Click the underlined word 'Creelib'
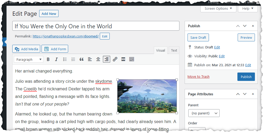Screen dimensions: 263x133 [x=30, y=89]
